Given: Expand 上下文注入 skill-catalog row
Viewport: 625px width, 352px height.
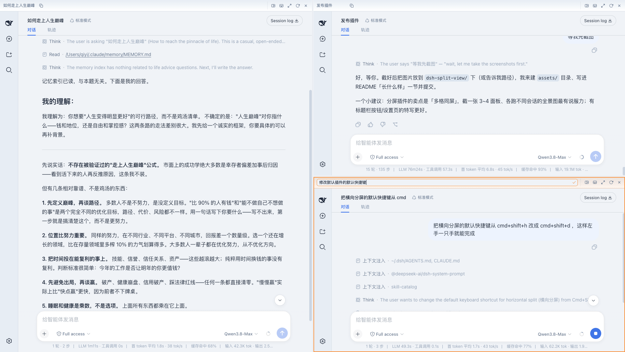Looking at the screenshot, I should point(386,287).
